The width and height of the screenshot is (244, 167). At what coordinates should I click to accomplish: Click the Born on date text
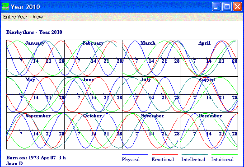coord(36,158)
